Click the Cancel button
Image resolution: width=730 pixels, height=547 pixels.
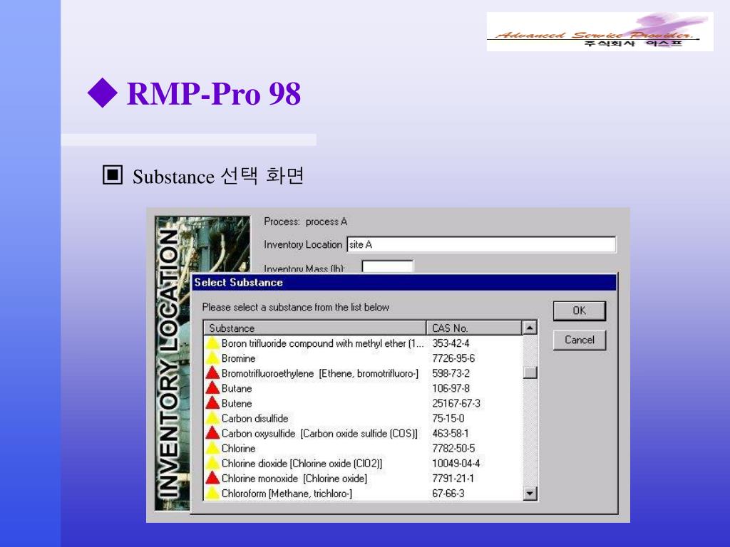(x=579, y=340)
